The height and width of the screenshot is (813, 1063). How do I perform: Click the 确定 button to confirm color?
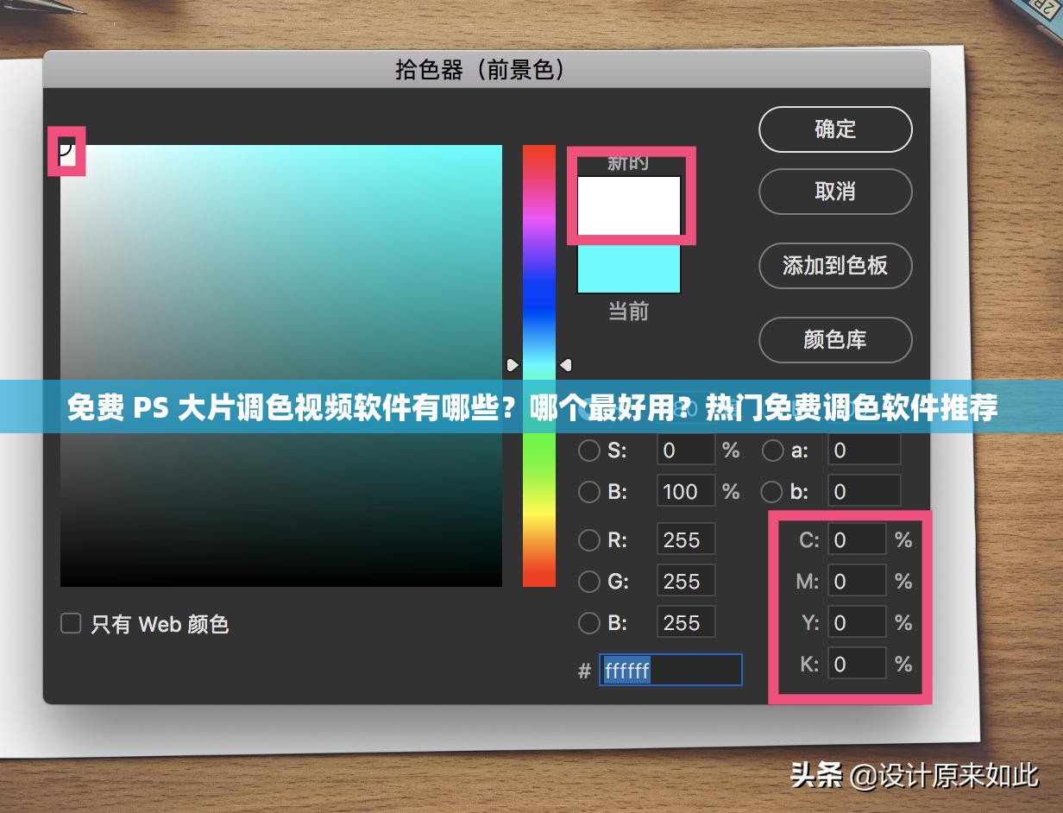pyautogui.click(x=834, y=129)
